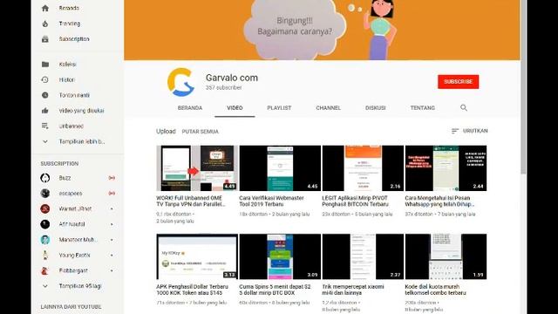The height and width of the screenshot is (314, 558).
Task: Open the History clock icon
Action: 45,79
